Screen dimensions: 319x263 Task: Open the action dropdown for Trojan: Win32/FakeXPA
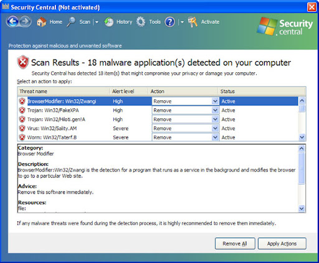[x=215, y=110]
